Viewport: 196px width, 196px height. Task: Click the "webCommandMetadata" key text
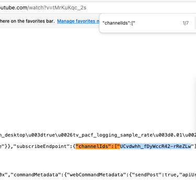coord(96,175)
